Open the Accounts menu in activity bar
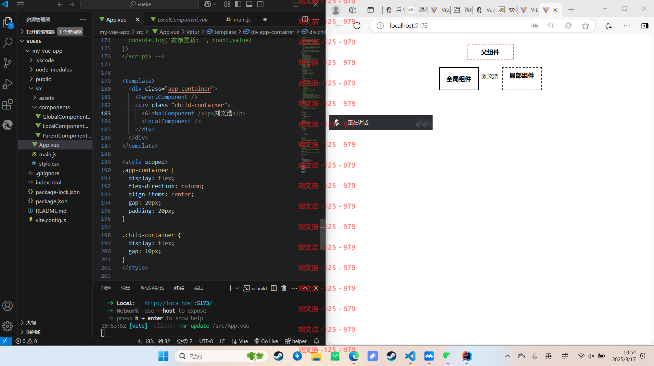The height and width of the screenshot is (366, 654). [8, 306]
